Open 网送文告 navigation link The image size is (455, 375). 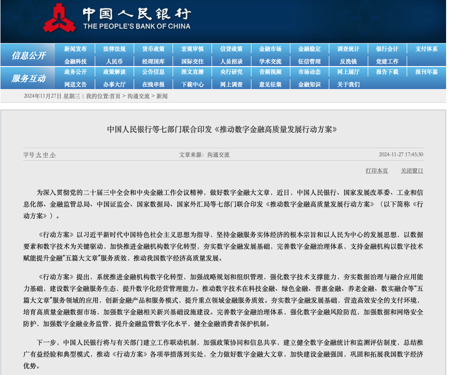[x=76, y=84]
